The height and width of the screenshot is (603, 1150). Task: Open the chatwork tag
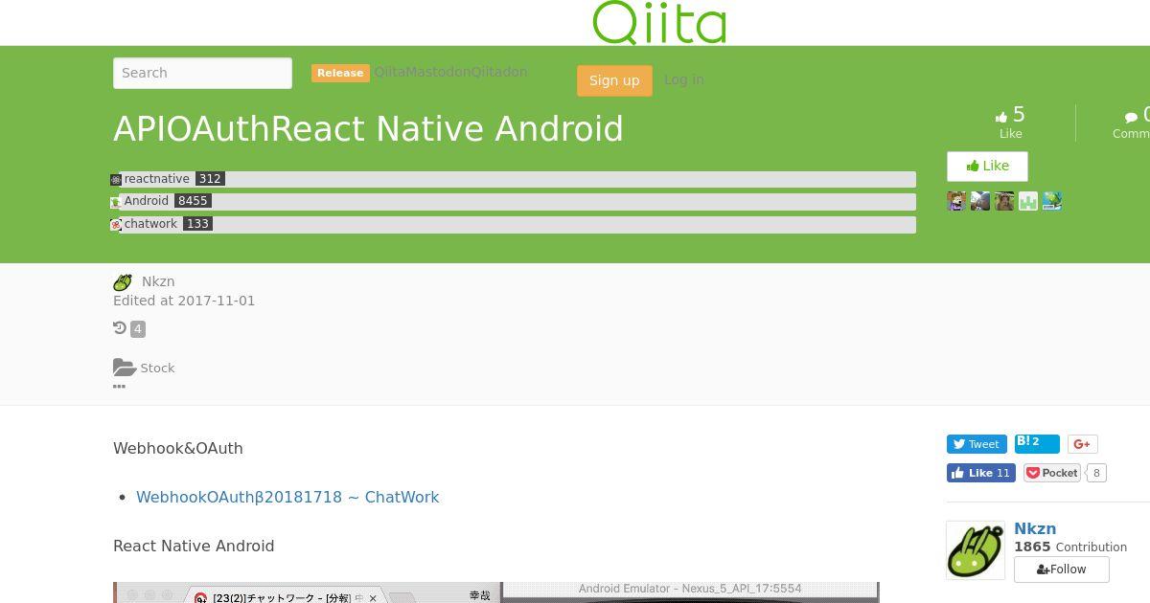coord(150,224)
